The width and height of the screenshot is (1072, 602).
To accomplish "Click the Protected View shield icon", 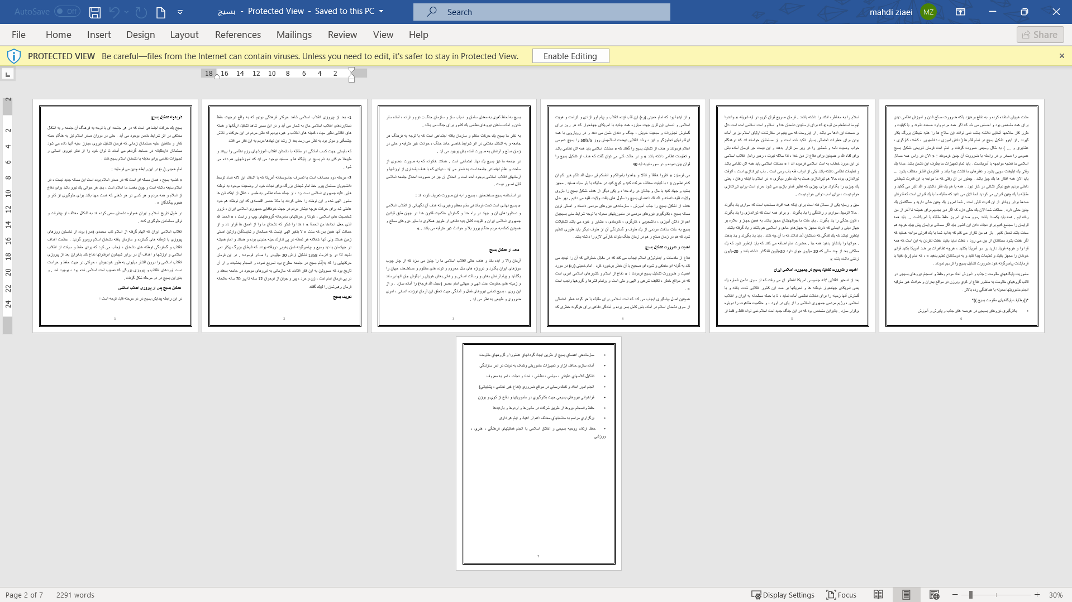I will click(x=14, y=56).
